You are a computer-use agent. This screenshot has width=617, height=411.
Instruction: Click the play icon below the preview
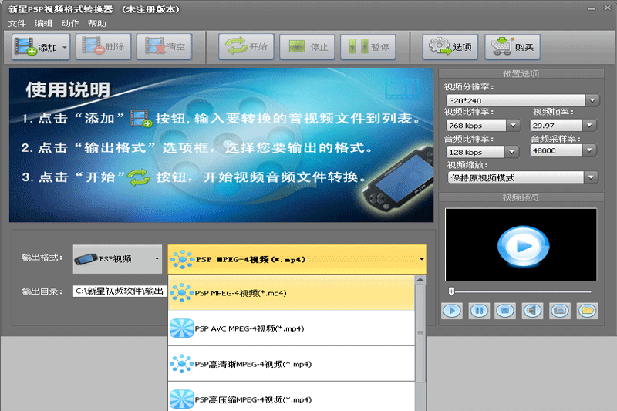[x=452, y=311]
